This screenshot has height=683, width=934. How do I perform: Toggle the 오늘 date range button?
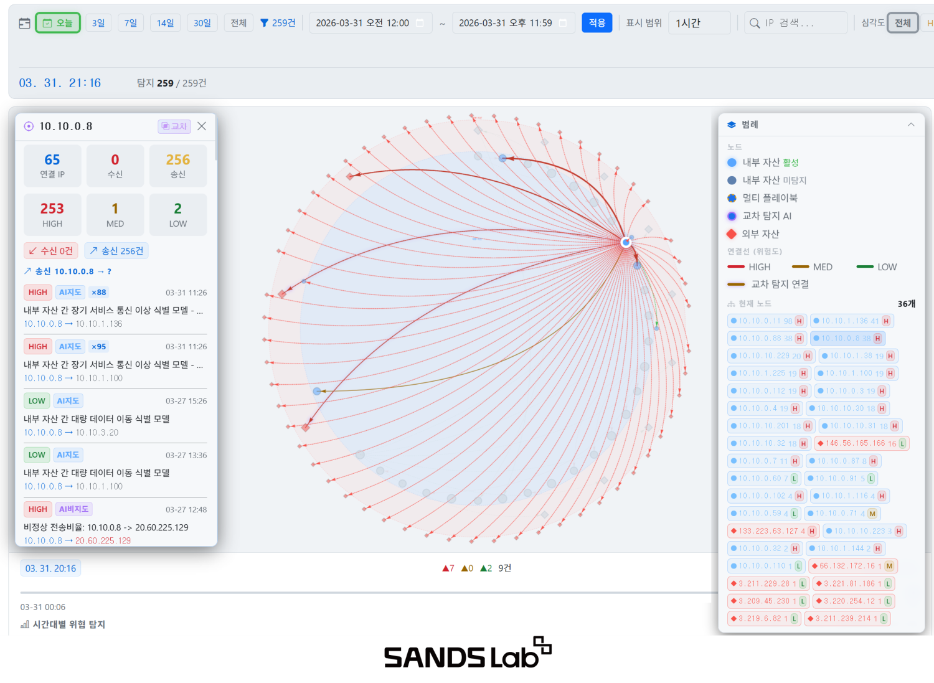coord(58,23)
